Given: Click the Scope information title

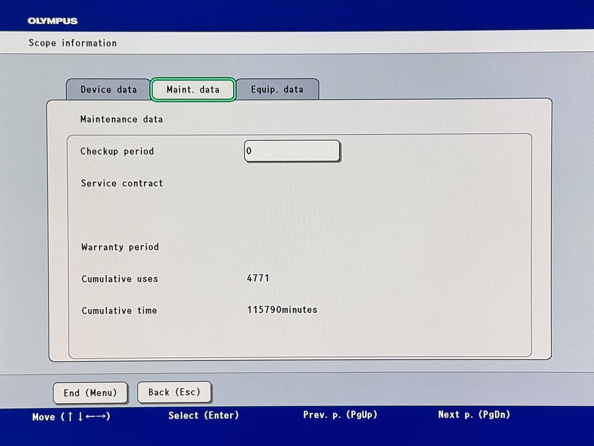Looking at the screenshot, I should [x=73, y=43].
